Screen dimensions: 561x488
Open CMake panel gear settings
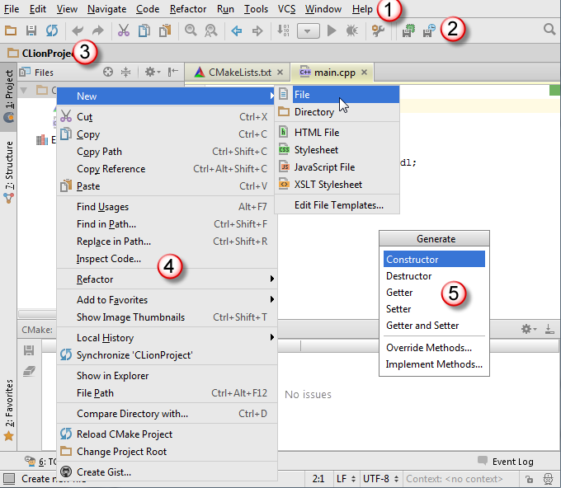click(529, 329)
